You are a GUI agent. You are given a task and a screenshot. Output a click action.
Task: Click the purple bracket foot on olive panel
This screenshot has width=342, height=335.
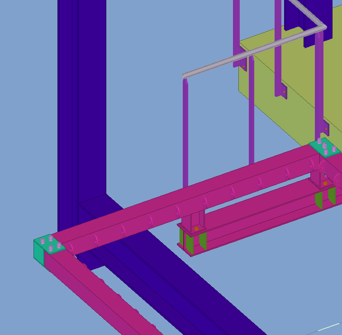point(283,92)
